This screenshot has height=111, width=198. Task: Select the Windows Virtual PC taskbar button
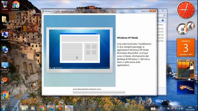69,108
